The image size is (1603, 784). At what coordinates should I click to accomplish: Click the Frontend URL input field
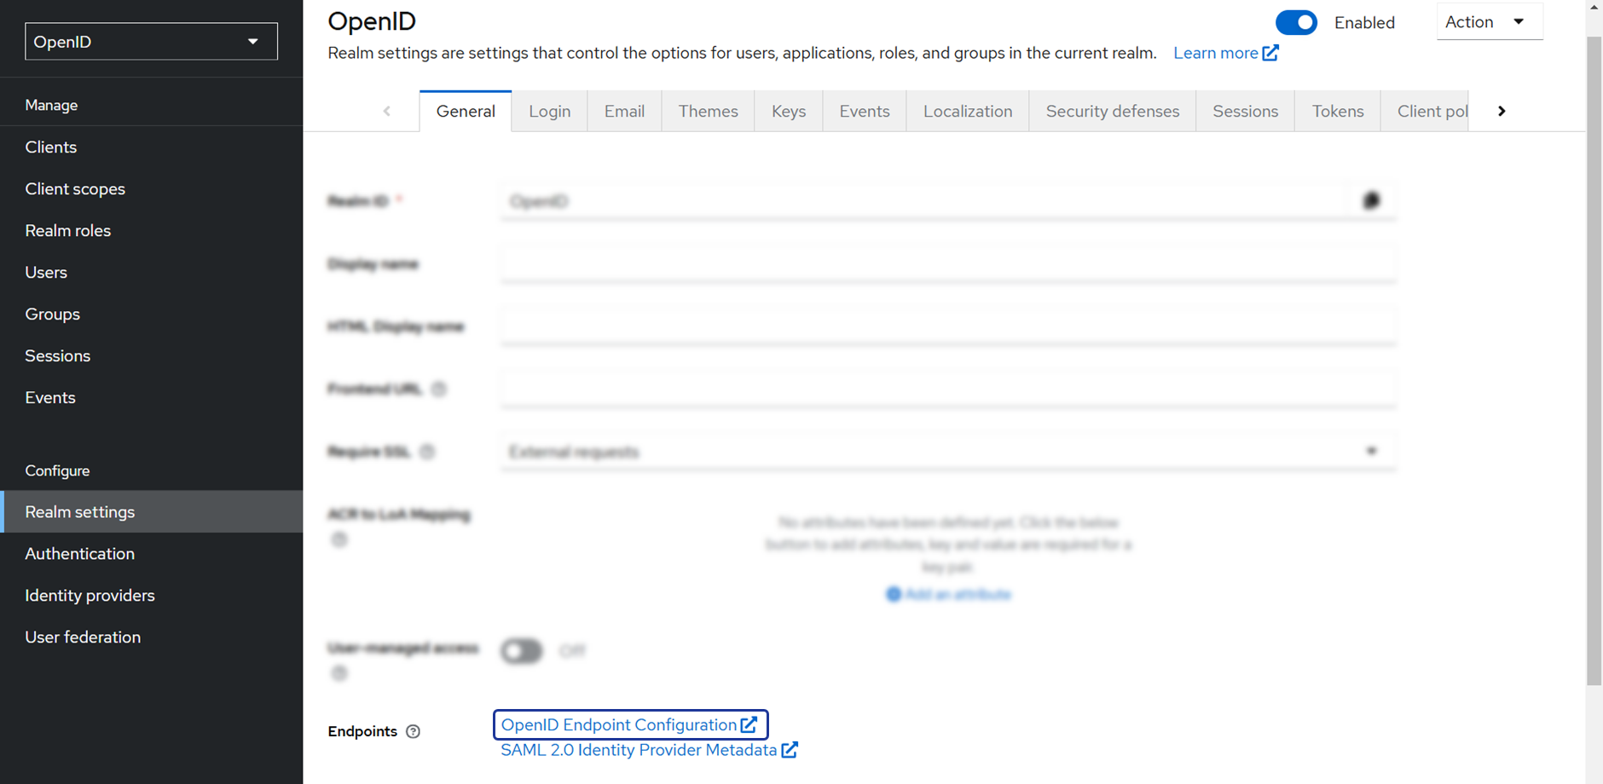[x=948, y=389]
